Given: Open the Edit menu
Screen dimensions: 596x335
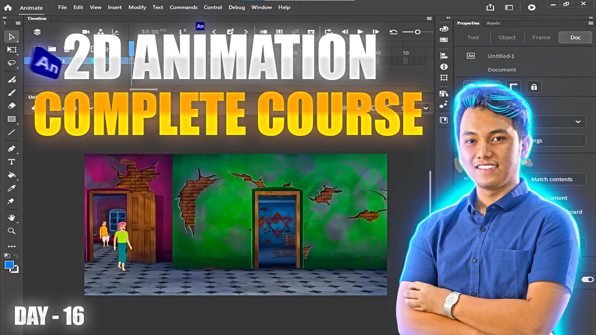Looking at the screenshot, I should pyautogui.click(x=78, y=7).
